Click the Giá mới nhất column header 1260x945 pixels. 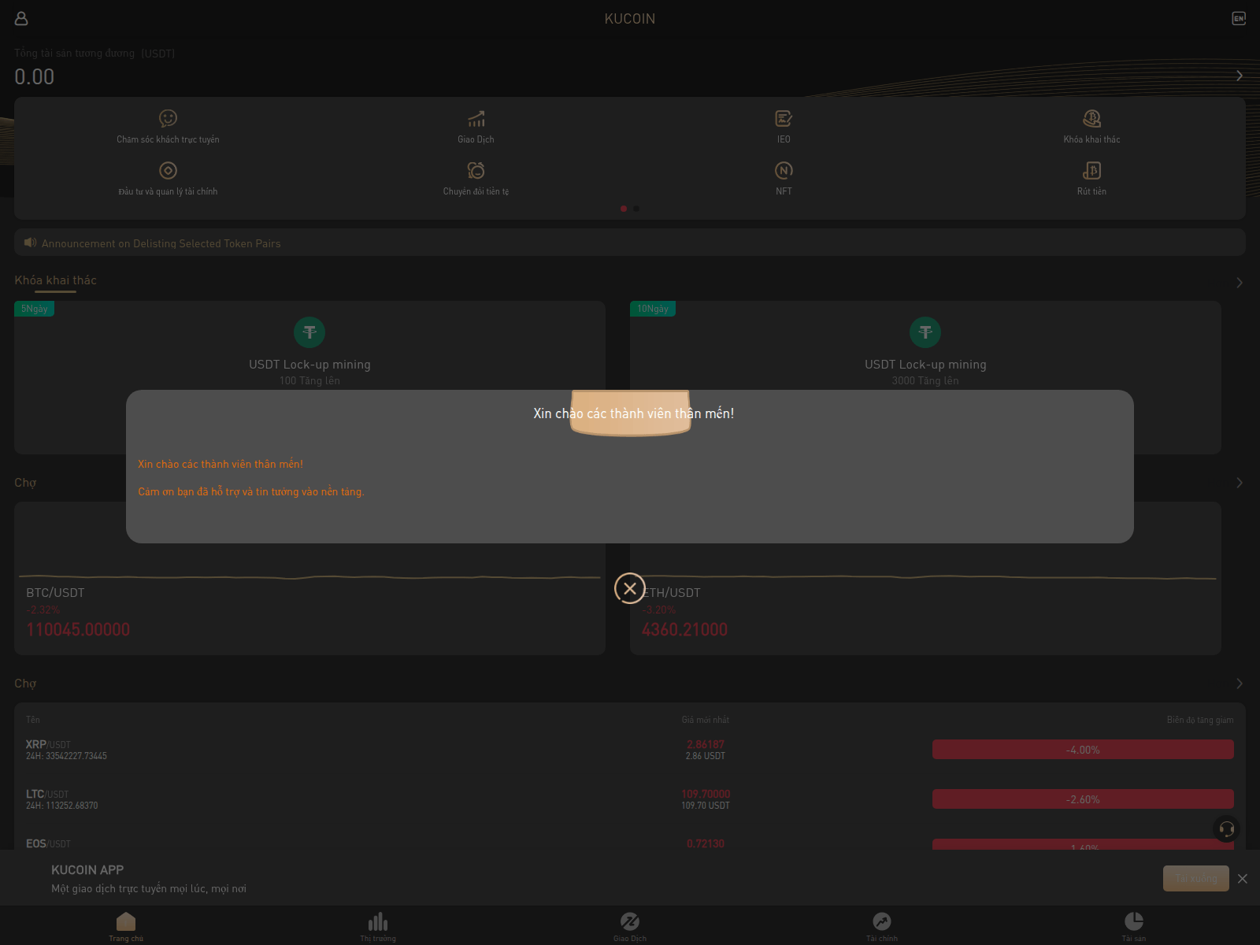point(706,720)
